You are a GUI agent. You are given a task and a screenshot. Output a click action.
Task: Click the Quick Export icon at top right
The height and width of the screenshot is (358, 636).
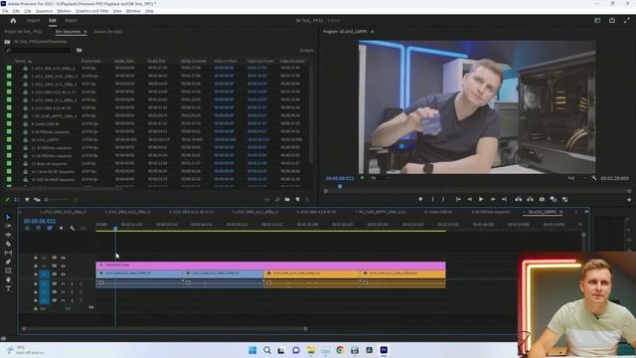click(x=612, y=20)
